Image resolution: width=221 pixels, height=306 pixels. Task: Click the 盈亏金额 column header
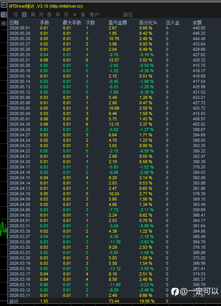[118, 23]
